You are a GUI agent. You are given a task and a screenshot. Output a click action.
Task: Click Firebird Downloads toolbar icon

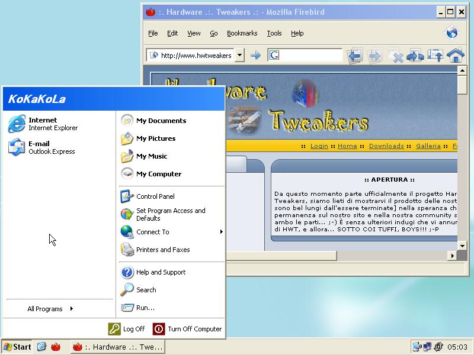pyautogui.click(x=435, y=56)
